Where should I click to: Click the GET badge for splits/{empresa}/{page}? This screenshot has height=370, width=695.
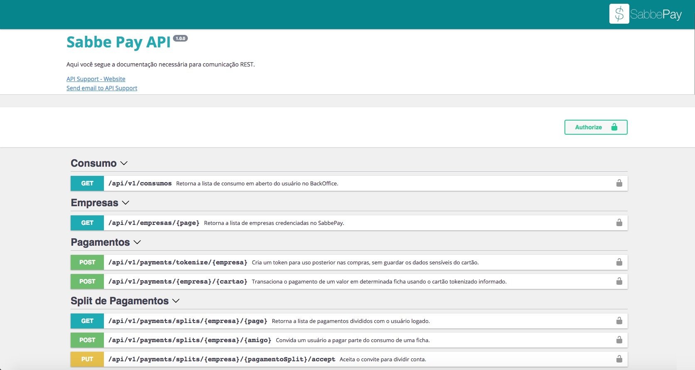[87, 321]
